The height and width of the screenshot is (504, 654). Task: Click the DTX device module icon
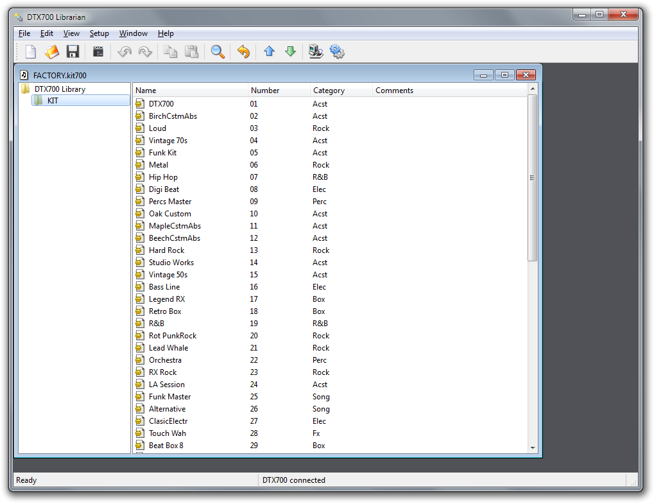coord(98,52)
